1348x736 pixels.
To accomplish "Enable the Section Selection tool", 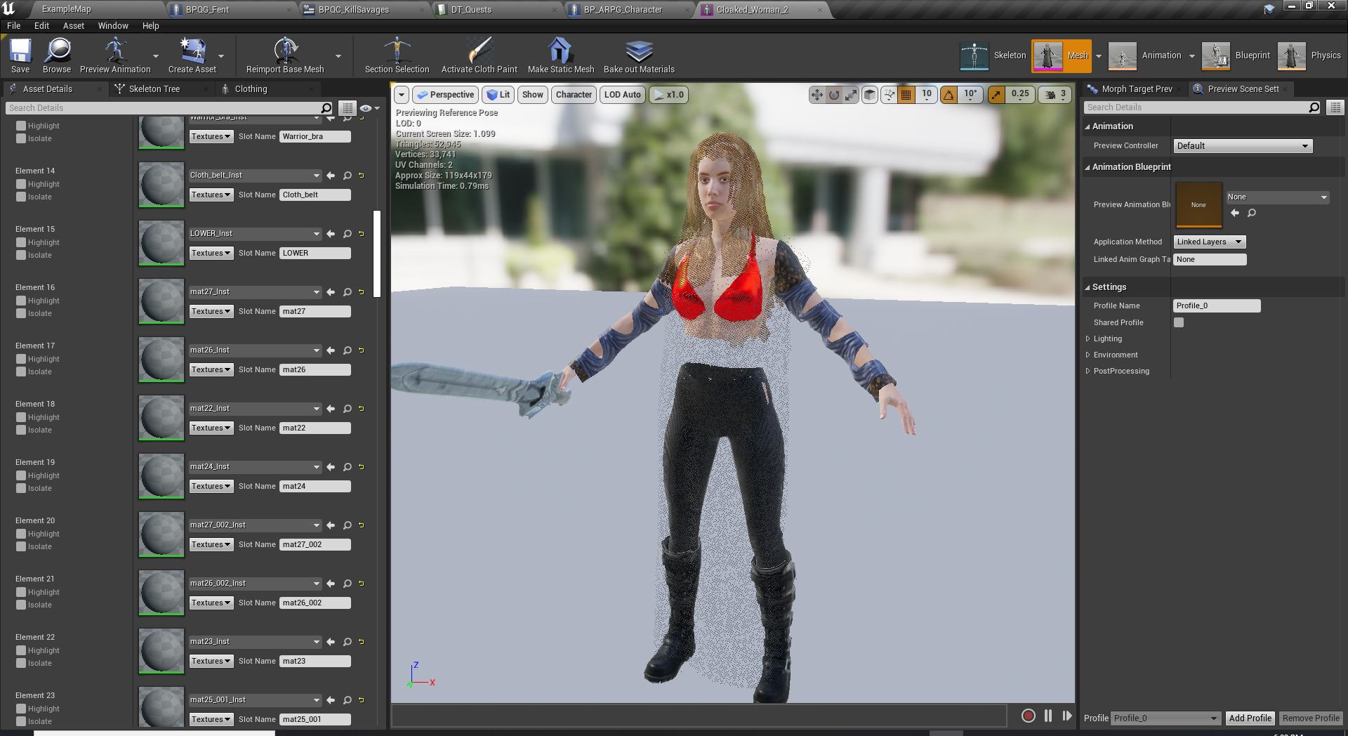I will [397, 55].
